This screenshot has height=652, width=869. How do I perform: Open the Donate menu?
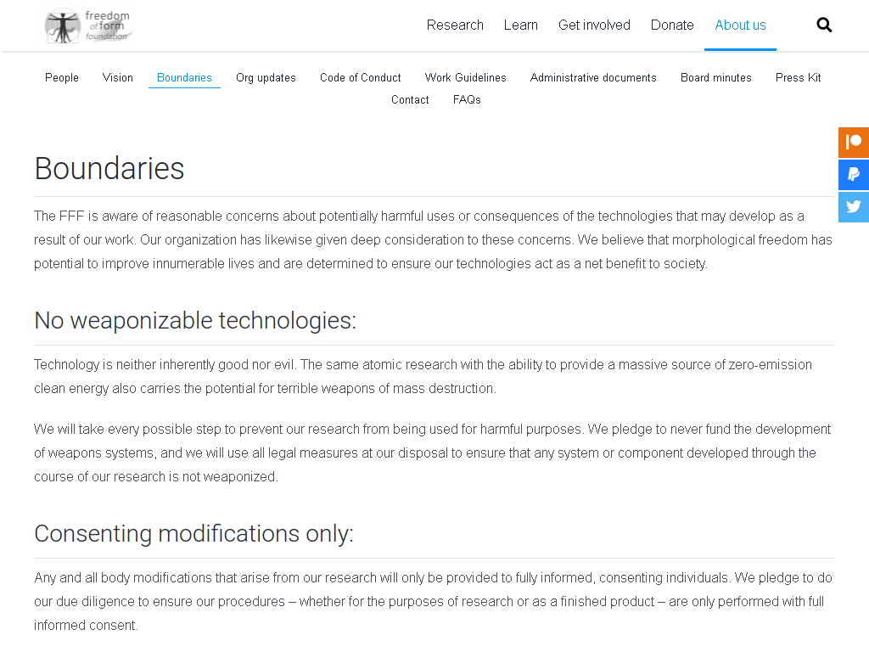click(x=672, y=25)
